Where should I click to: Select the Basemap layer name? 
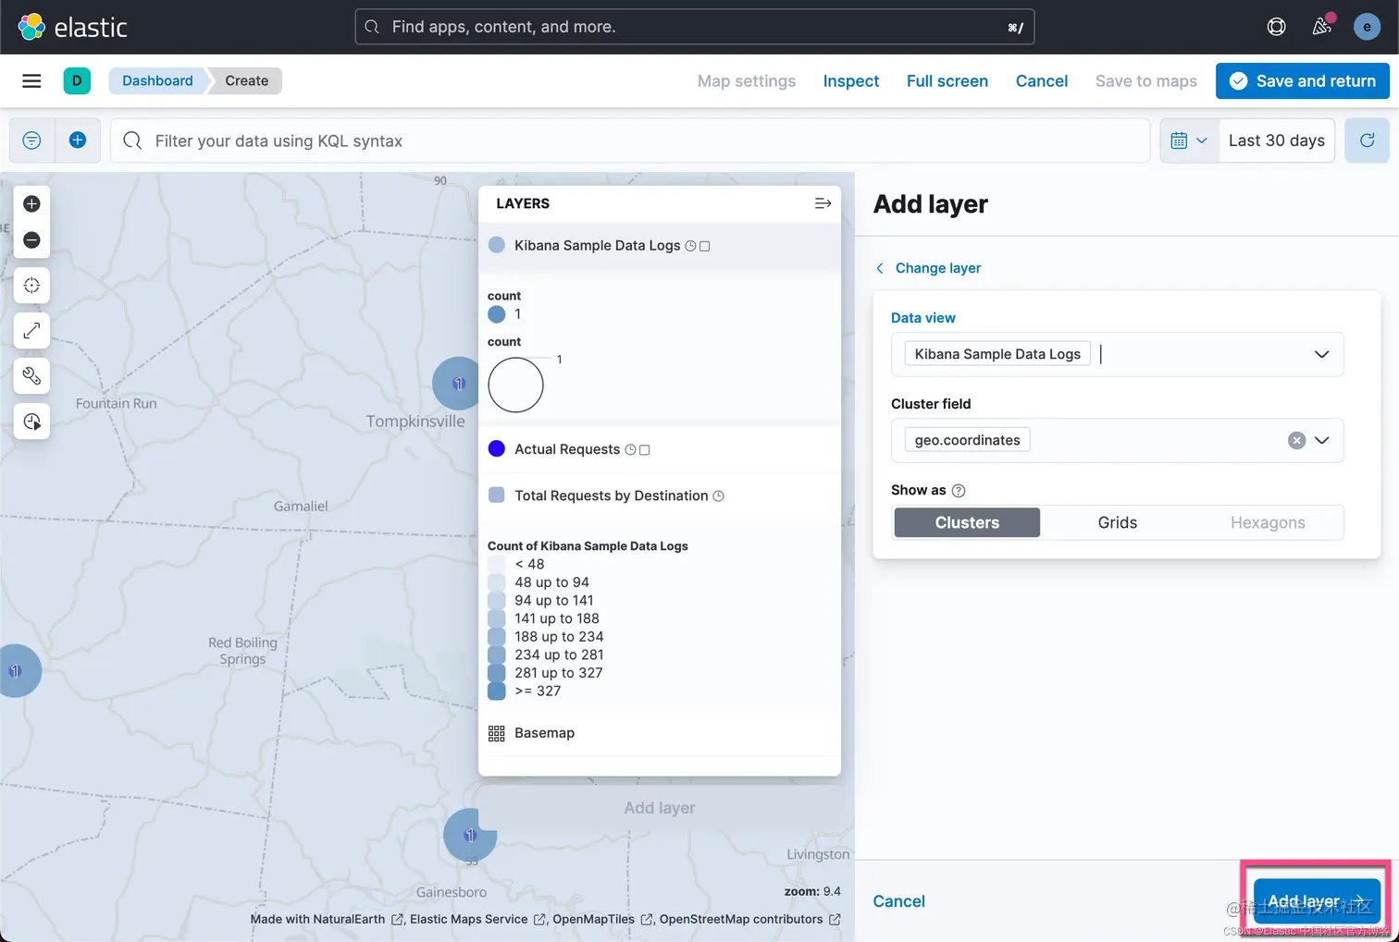(544, 733)
